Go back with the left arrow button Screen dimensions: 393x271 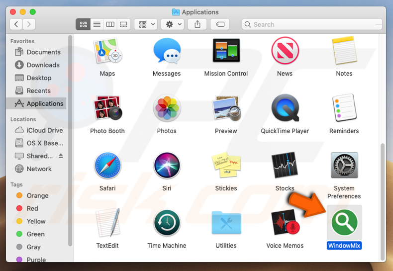coord(16,24)
